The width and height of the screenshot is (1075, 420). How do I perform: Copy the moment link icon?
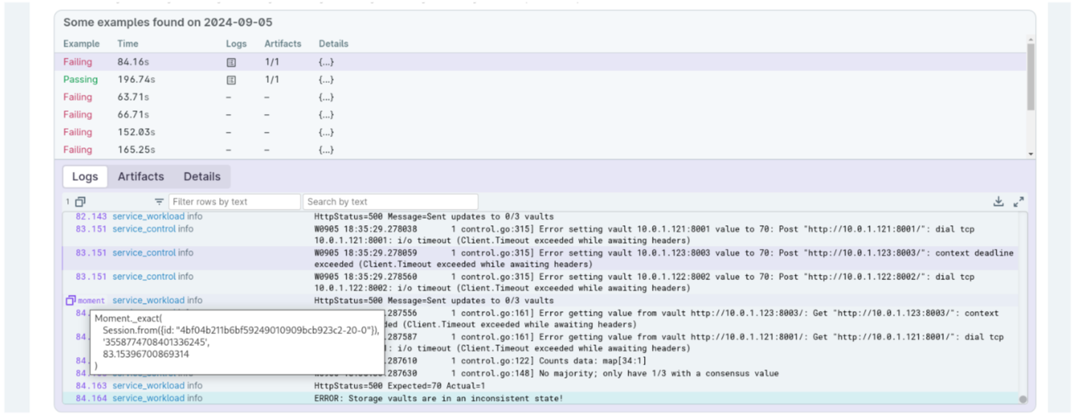(x=70, y=301)
